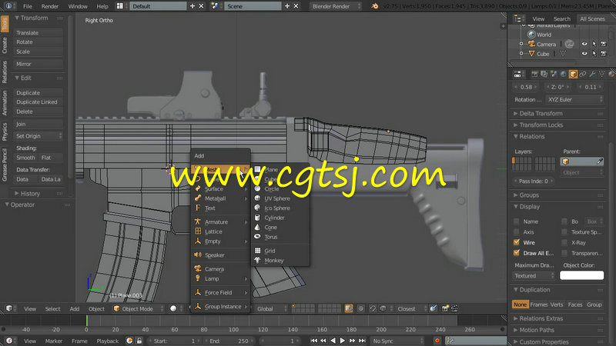Toggle the Wire display checkbox
Screen dimensions: 616x346
517,242
